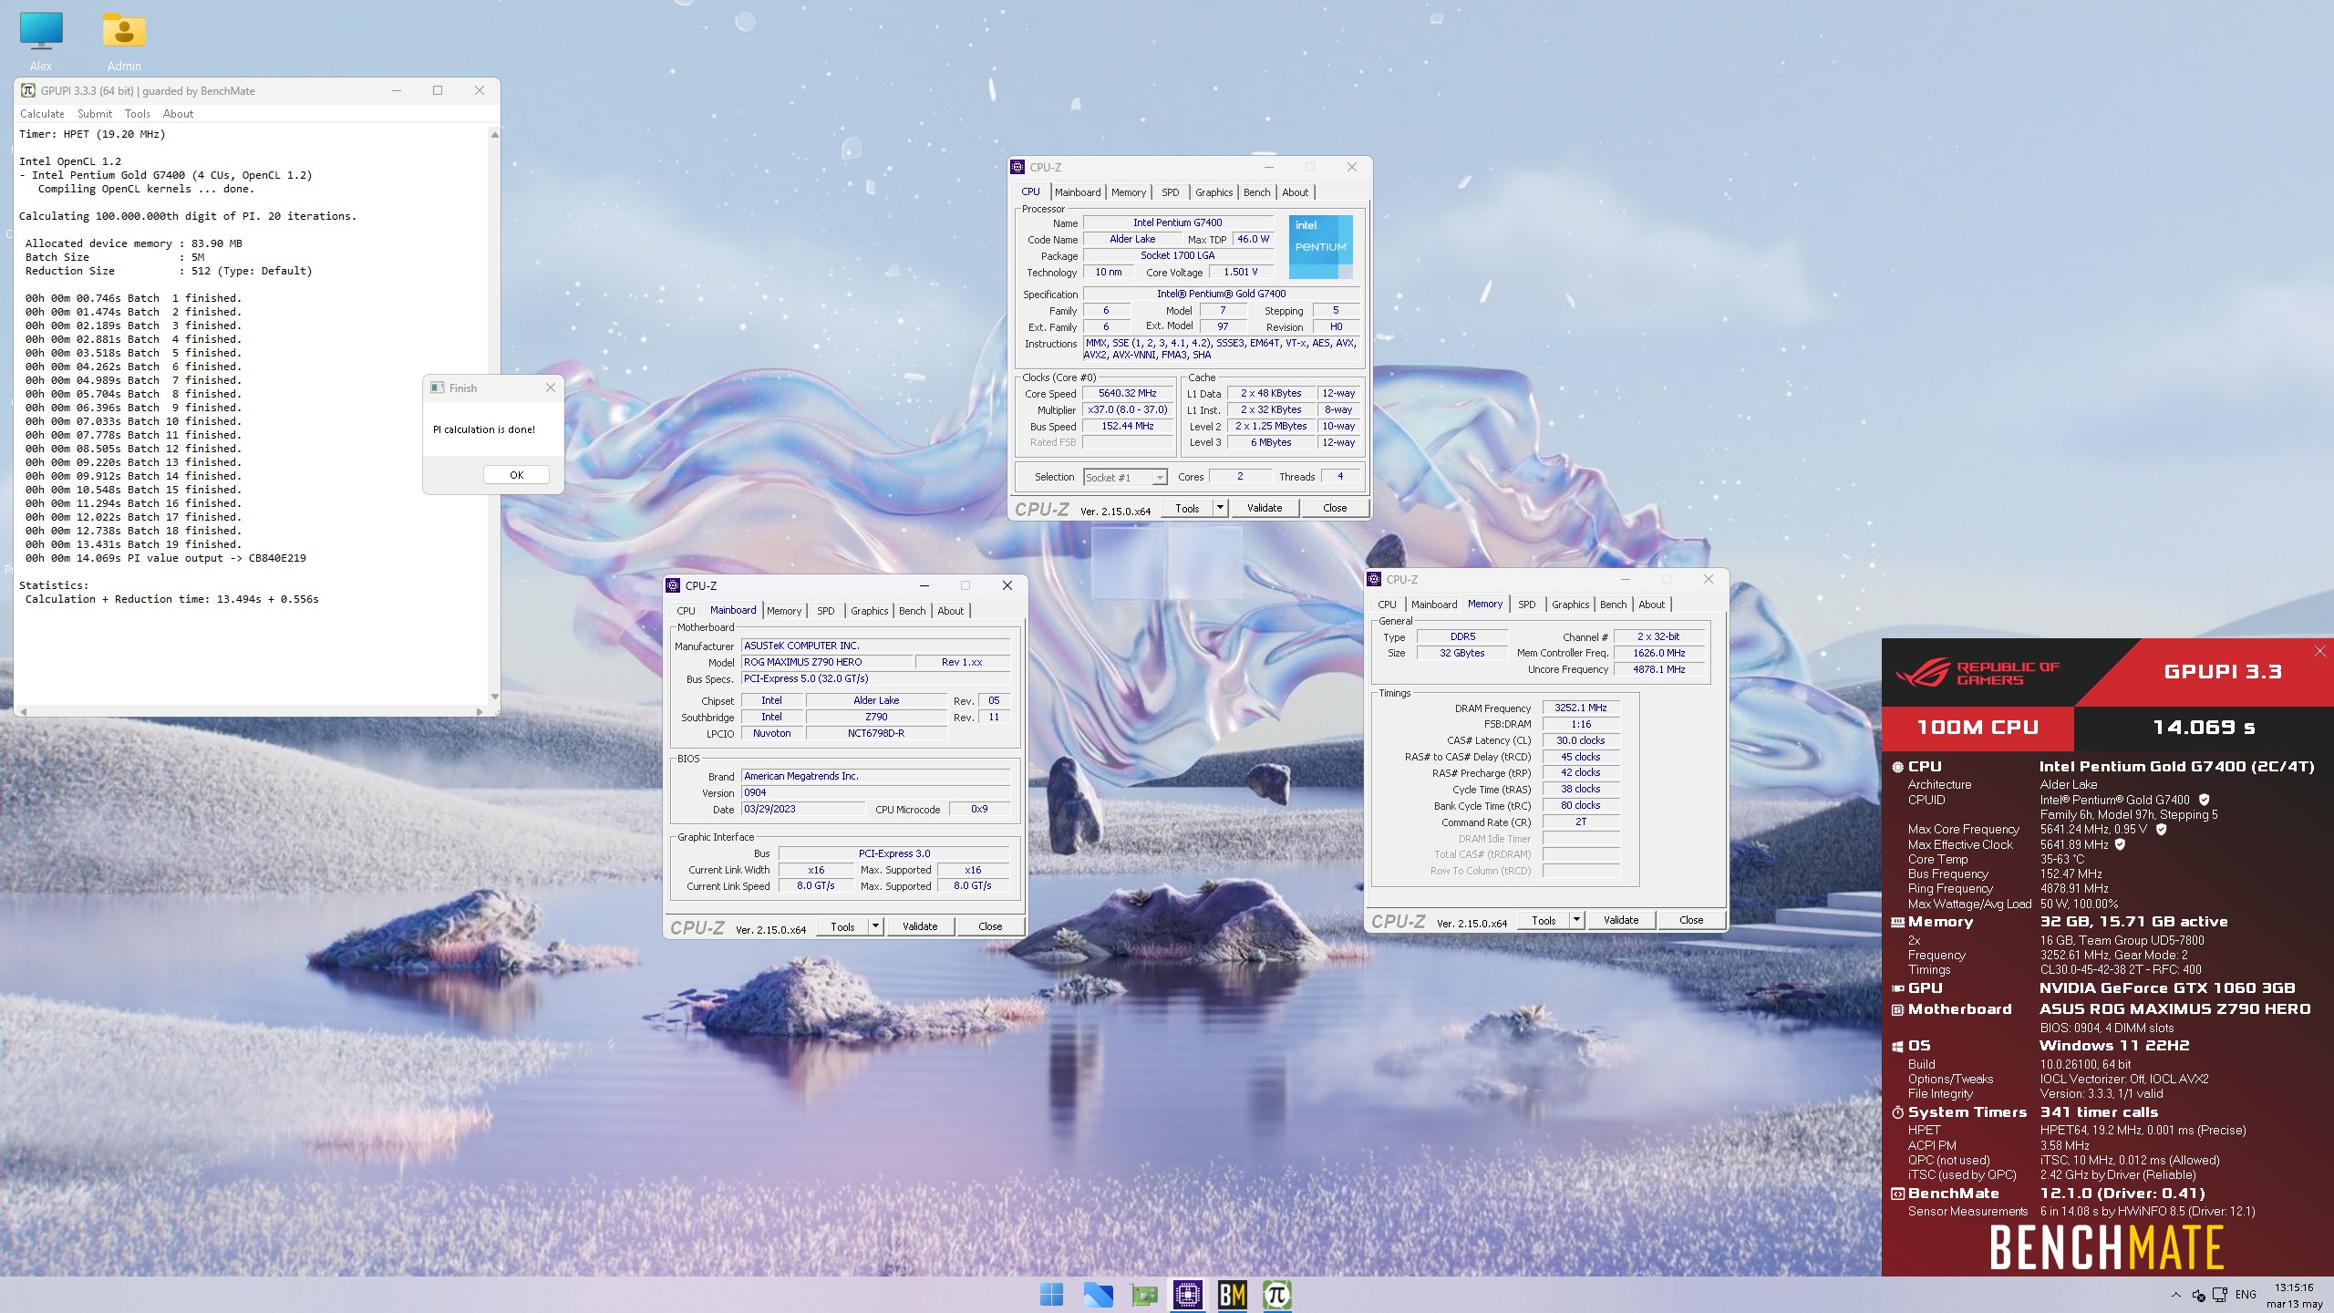Click GPUPI horizontal scrollbar right arrow
The image size is (2334, 1313).
(x=480, y=711)
